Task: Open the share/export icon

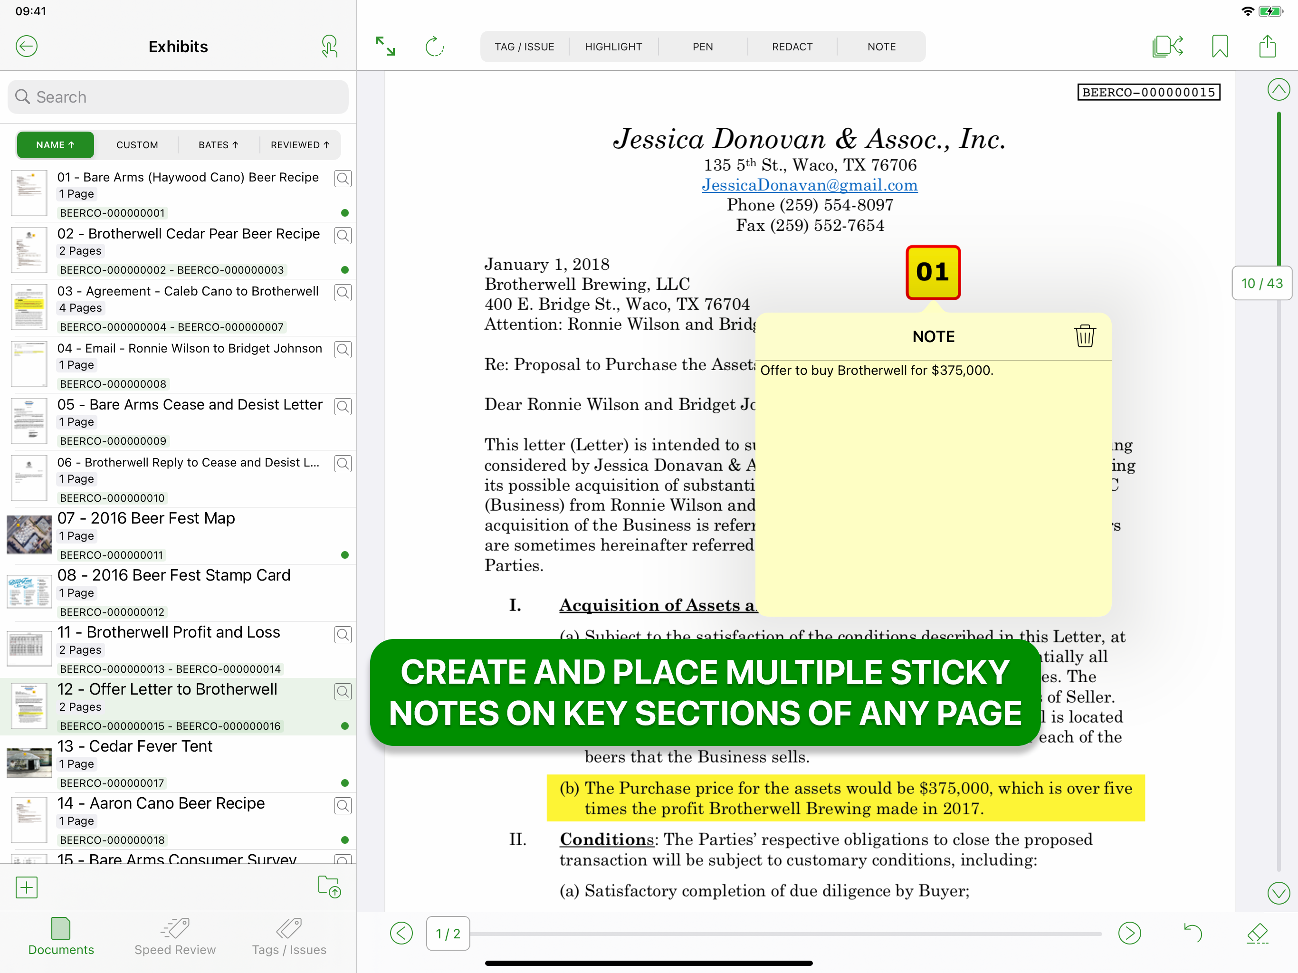Action: coord(1267,47)
